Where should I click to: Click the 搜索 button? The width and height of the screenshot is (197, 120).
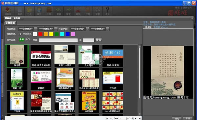coord(98,40)
